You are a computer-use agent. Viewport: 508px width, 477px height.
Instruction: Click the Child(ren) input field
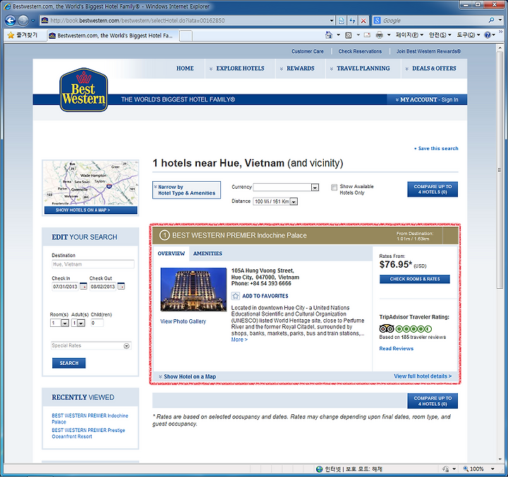pos(97,323)
